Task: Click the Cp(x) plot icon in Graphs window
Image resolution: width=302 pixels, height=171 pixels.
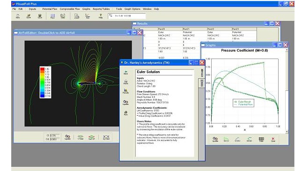Action: [x=226, y=140]
